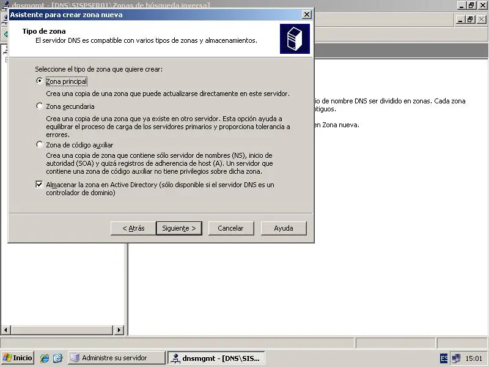Click the second quick launch icon beside Internet Explorer
This screenshot has width=489, height=367.
point(57,358)
